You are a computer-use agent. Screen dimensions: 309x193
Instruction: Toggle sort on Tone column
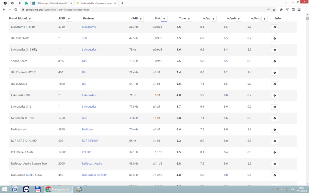click(x=189, y=19)
